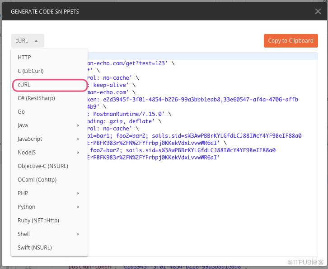This screenshot has height=269, width=328.
Task: Expand the JavaScript submenu arrow
Action: 78,139
